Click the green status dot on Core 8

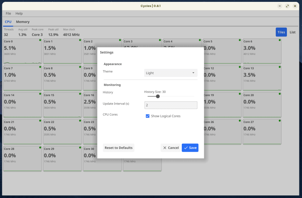tap(80, 67)
